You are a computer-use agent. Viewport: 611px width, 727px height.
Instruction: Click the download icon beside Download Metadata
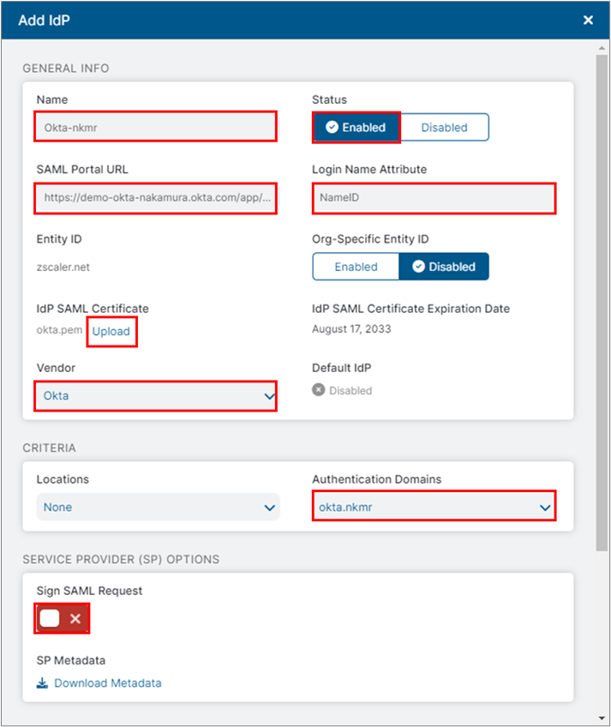click(x=42, y=683)
